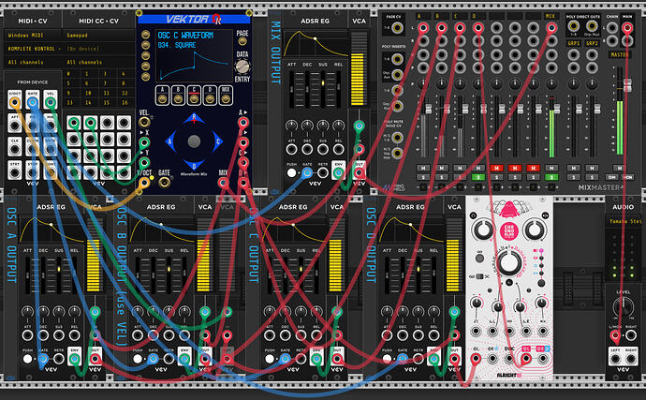Click the PUSH button on OSC A ADSR EG
This screenshot has height=400, width=646.
27,359
